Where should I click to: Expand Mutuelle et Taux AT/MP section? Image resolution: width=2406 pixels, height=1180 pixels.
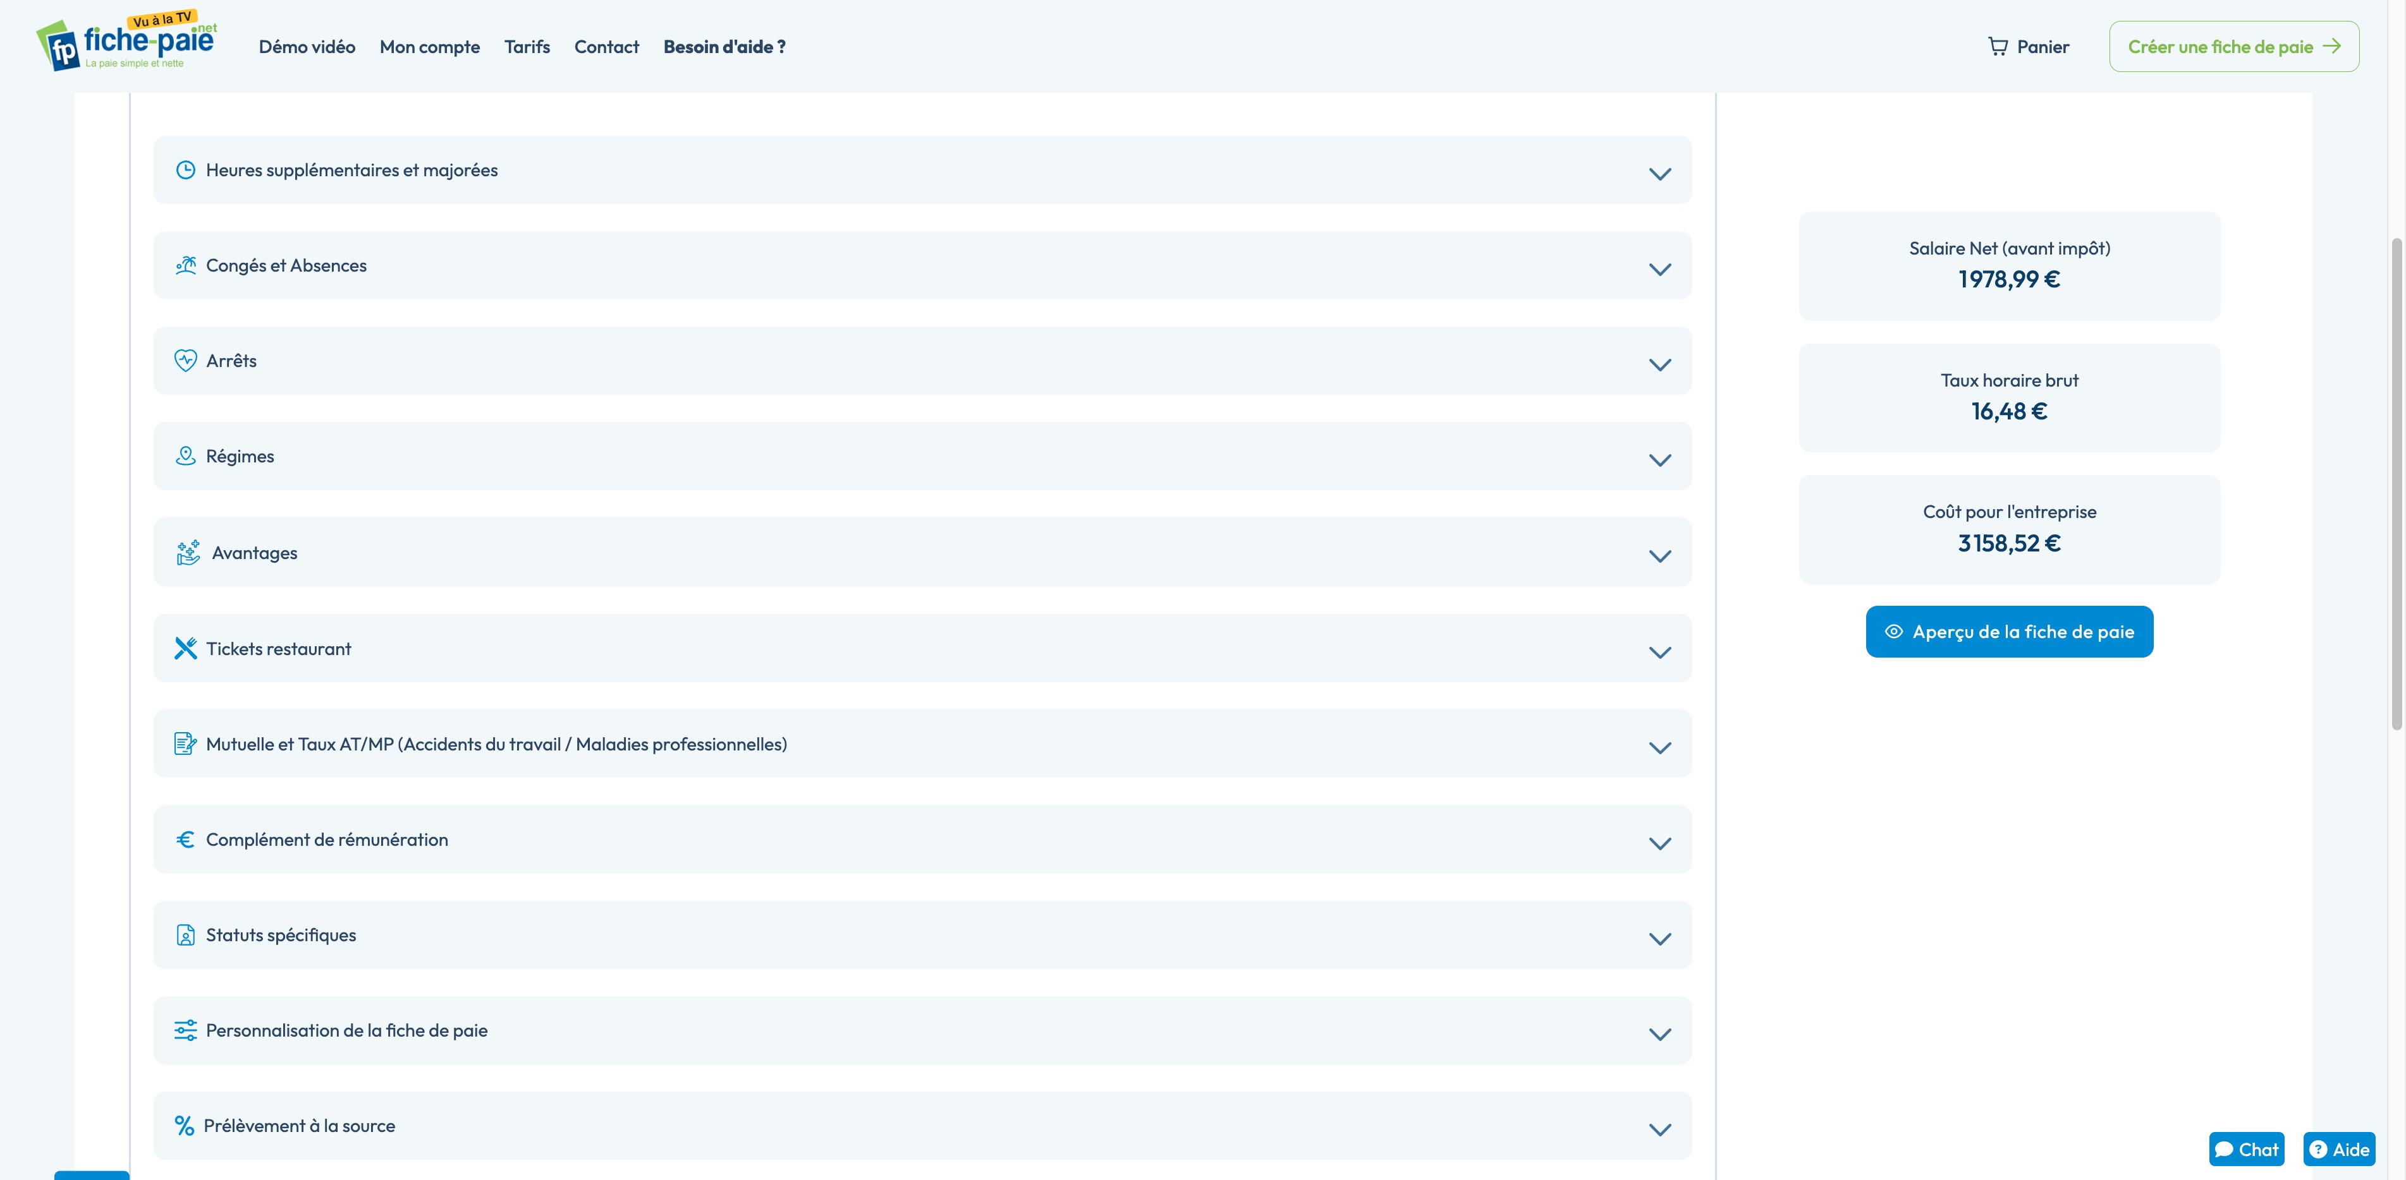pyautogui.click(x=1659, y=747)
